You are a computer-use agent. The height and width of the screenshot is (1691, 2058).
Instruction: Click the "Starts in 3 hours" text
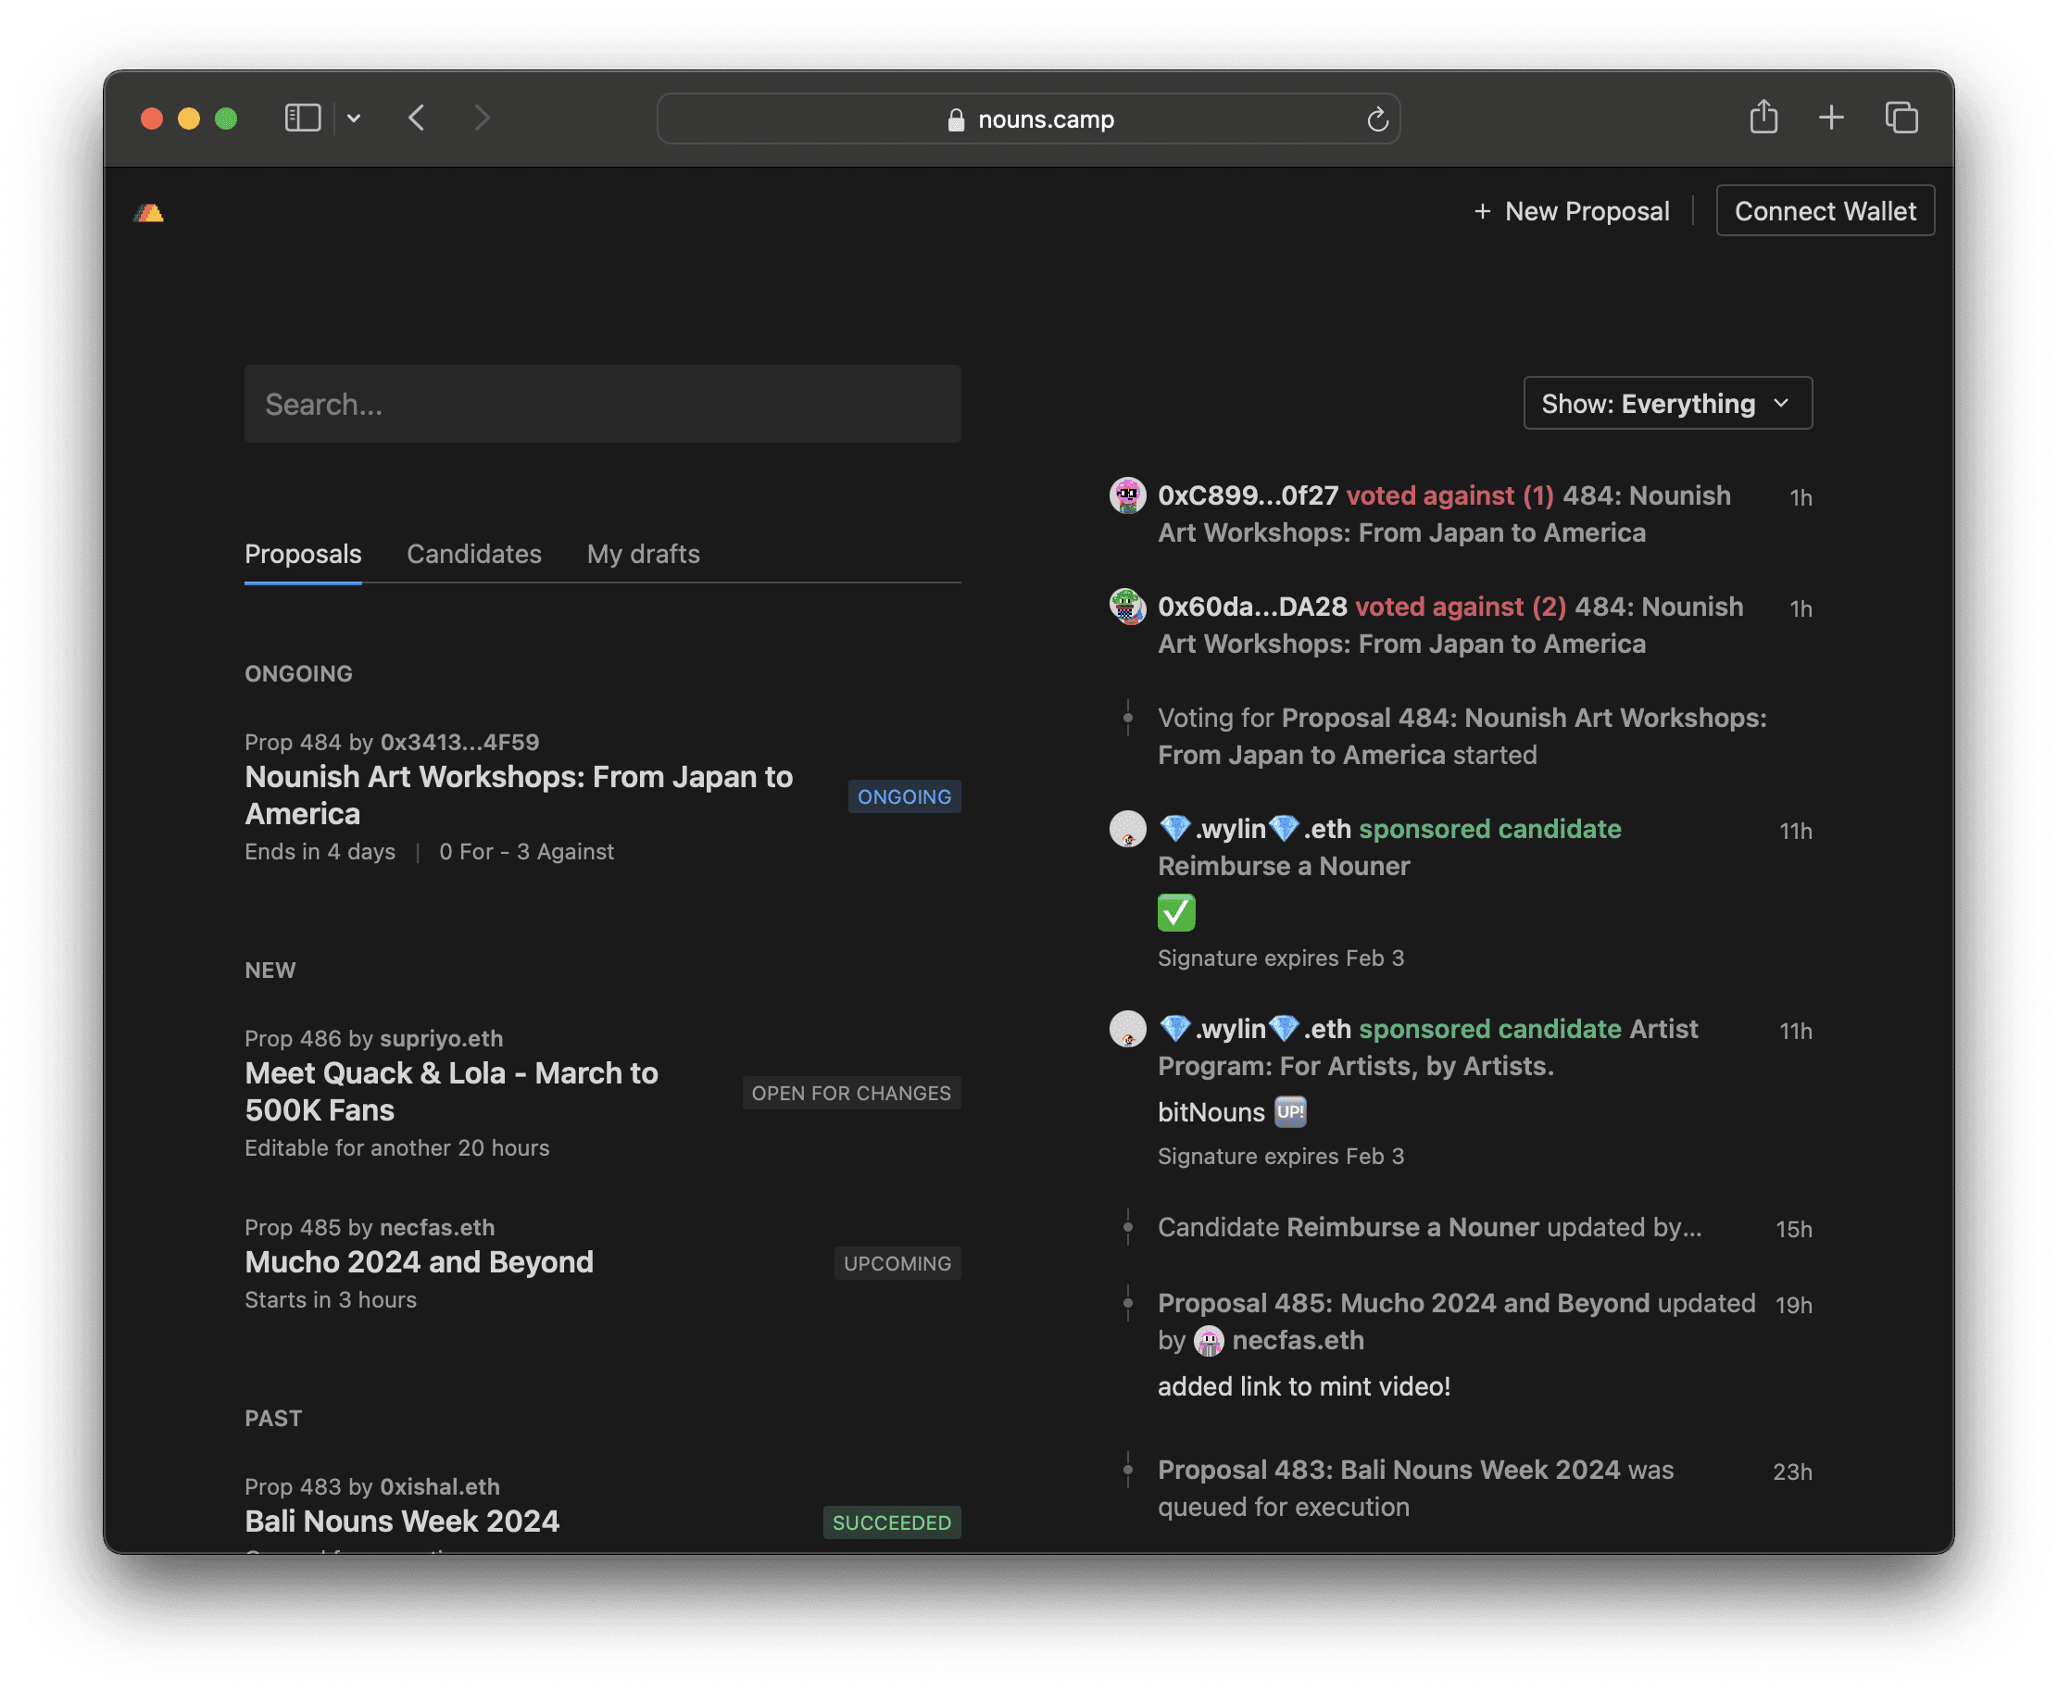[330, 1299]
